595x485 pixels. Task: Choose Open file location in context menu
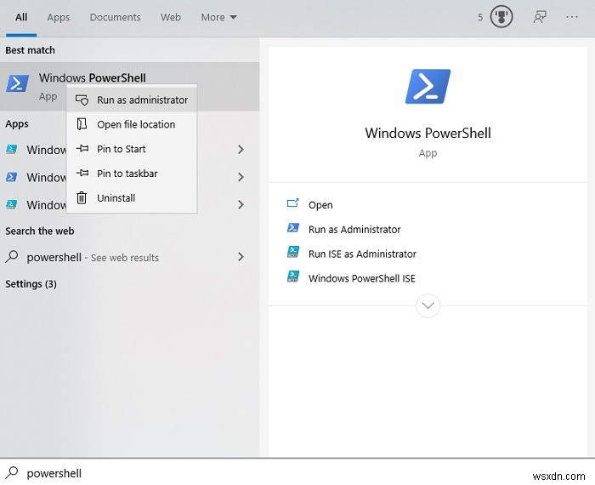(132, 124)
